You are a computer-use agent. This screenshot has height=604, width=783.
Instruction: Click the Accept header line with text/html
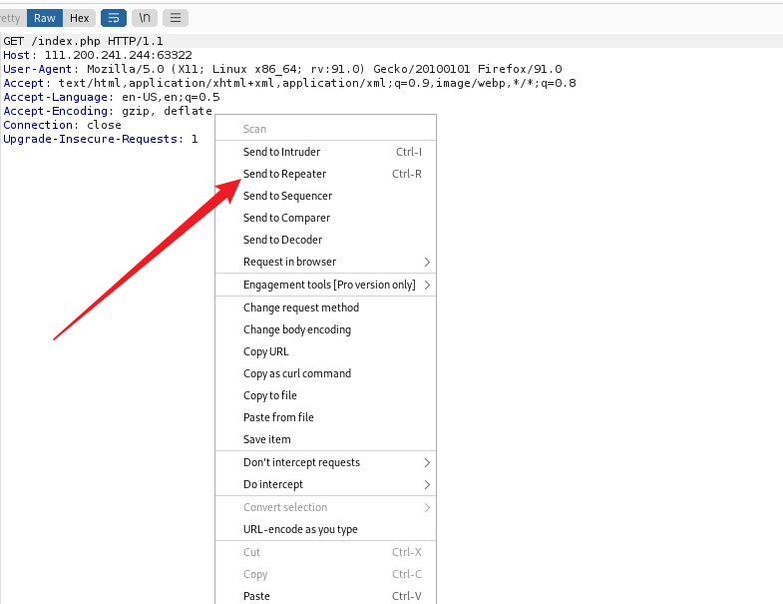pos(289,83)
